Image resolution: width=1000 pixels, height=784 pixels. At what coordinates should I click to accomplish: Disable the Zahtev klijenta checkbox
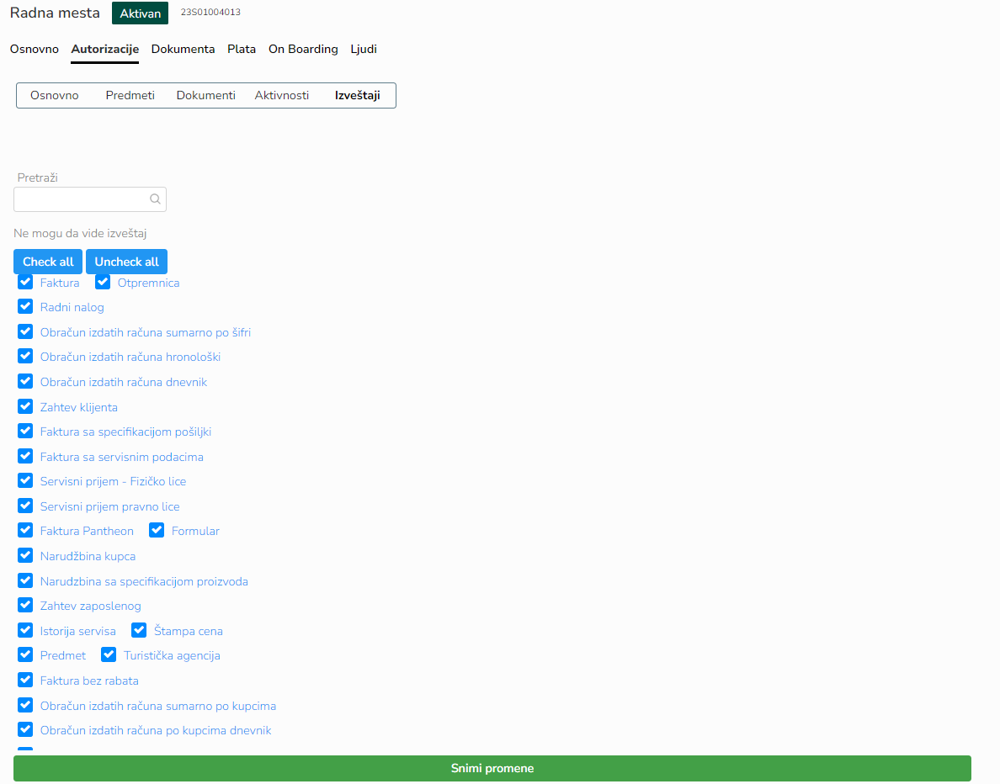tap(25, 406)
